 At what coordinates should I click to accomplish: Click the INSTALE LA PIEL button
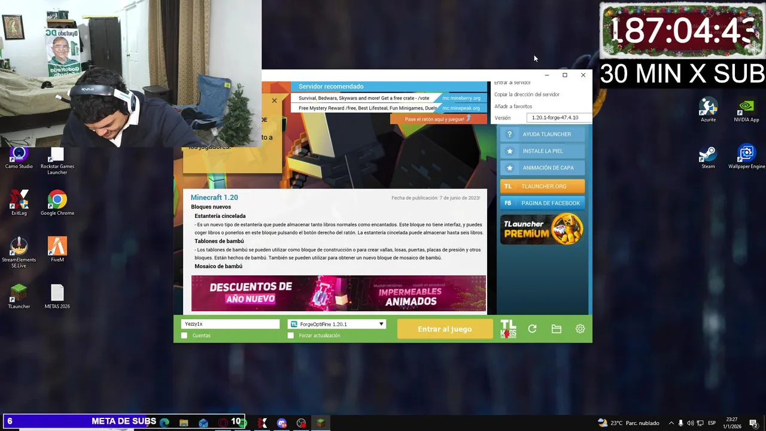point(542,151)
